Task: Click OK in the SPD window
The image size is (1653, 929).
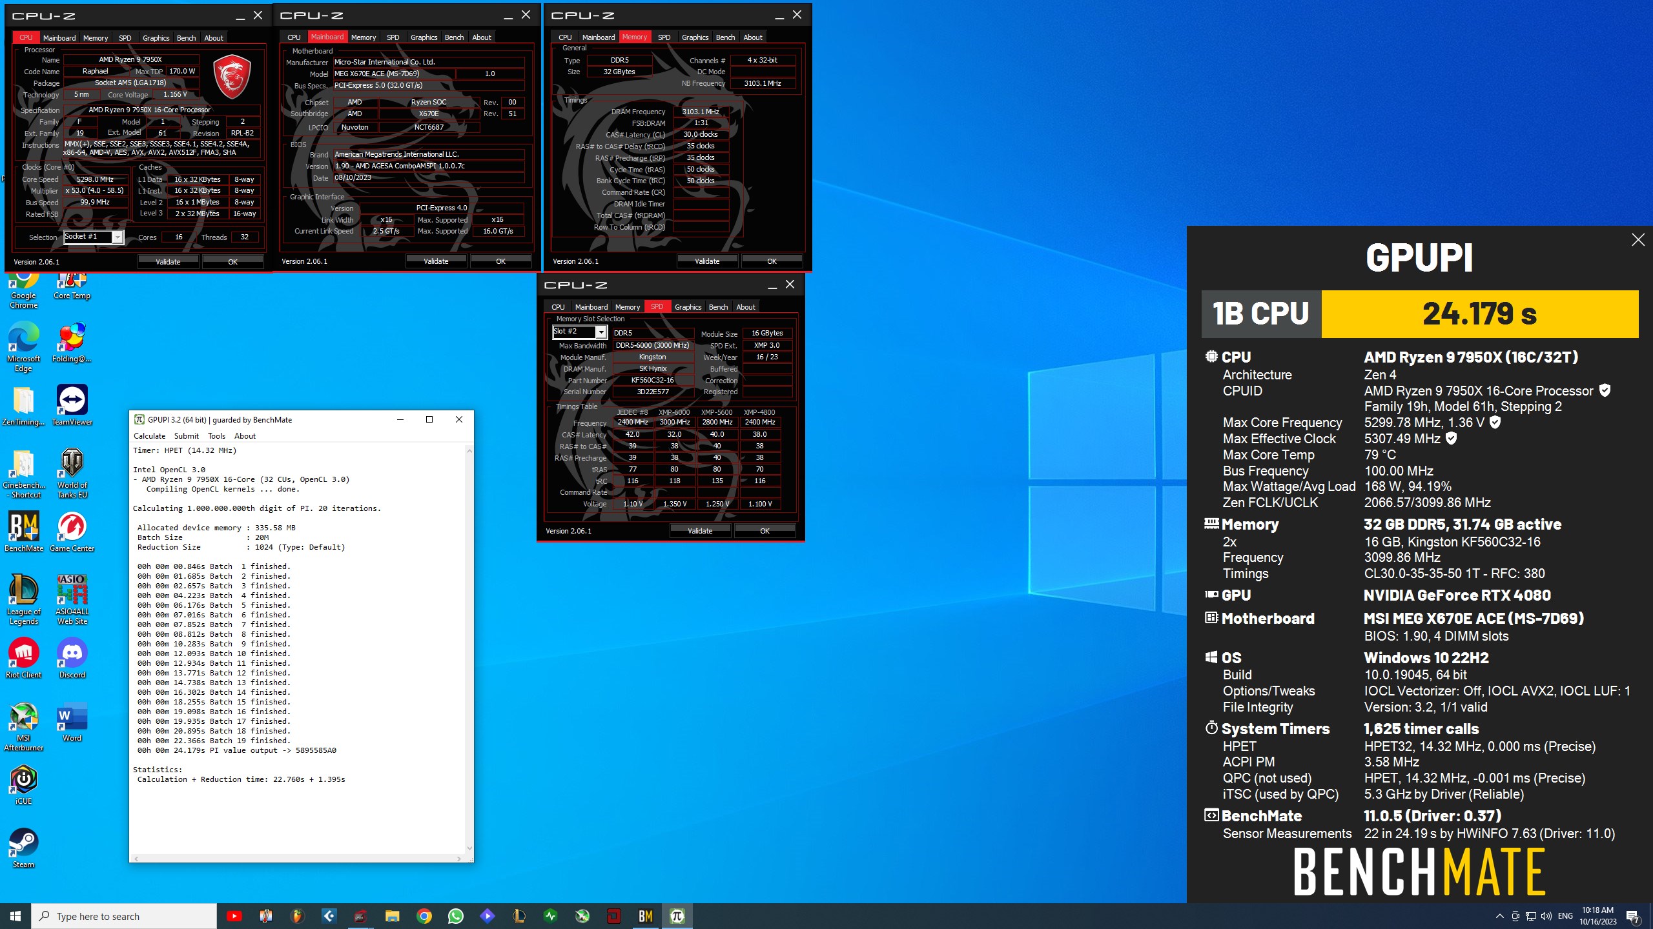Action: click(765, 531)
